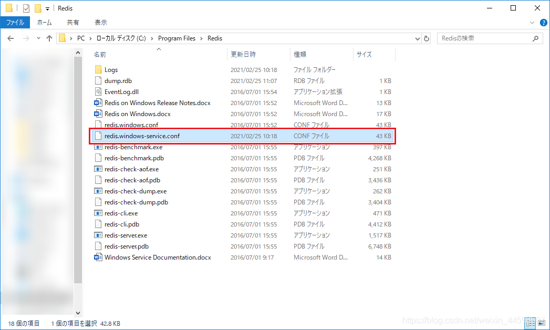Select redis.windows.conf file name
Screen dimensions: 550x330
131,125
